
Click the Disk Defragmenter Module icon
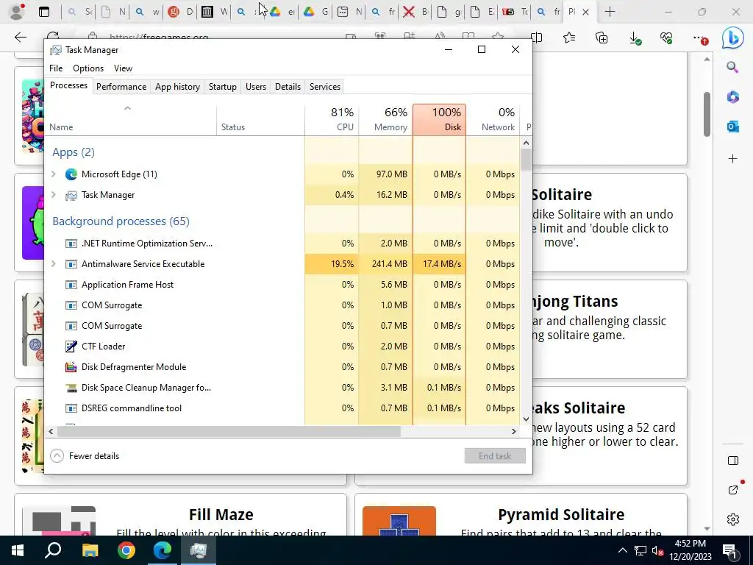[x=71, y=367]
